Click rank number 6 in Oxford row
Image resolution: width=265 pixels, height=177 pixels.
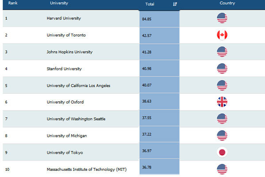pyautogui.click(x=6, y=102)
